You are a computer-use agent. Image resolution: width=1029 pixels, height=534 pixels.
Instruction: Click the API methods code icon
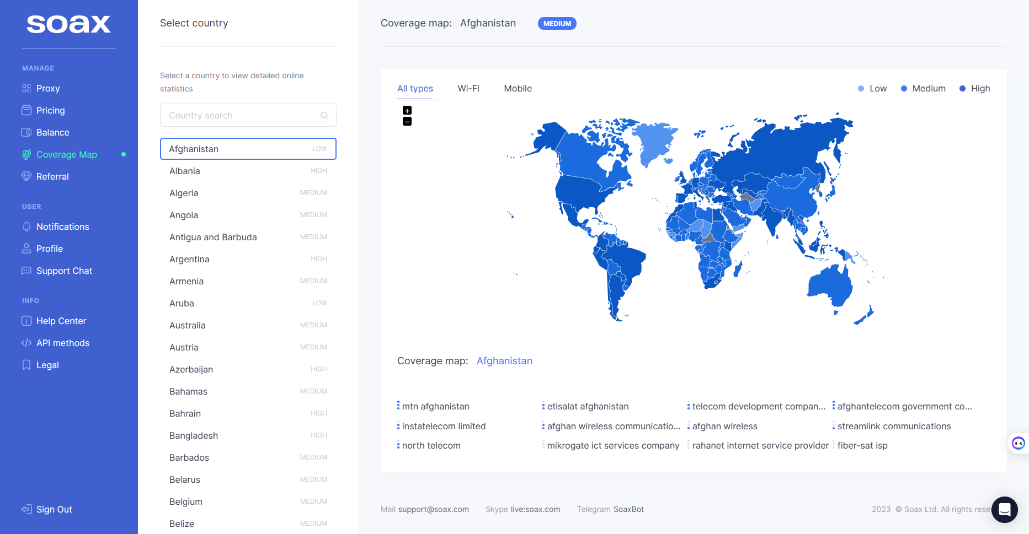(26, 343)
